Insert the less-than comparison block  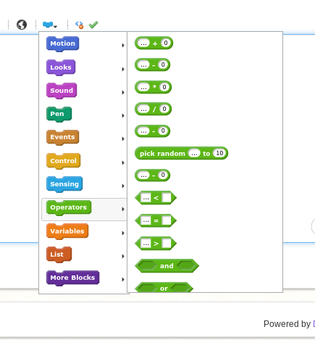(156, 198)
